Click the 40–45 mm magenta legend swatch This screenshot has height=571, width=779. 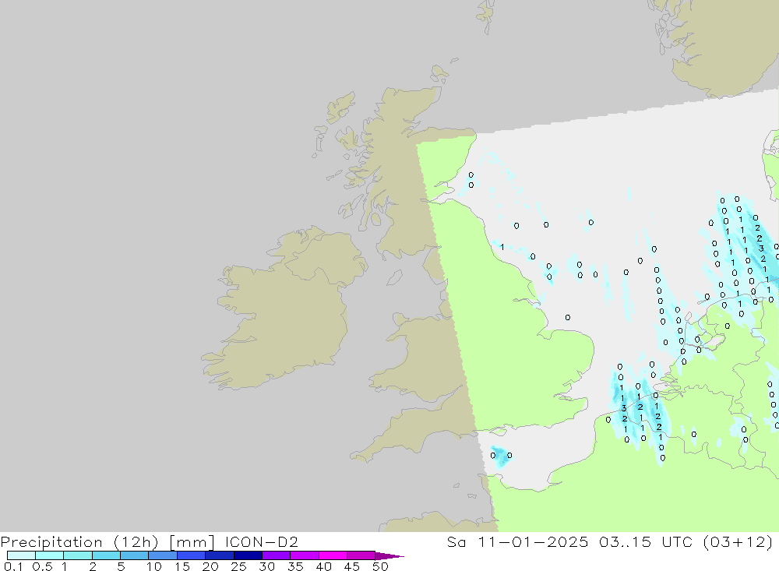pyautogui.click(x=333, y=555)
